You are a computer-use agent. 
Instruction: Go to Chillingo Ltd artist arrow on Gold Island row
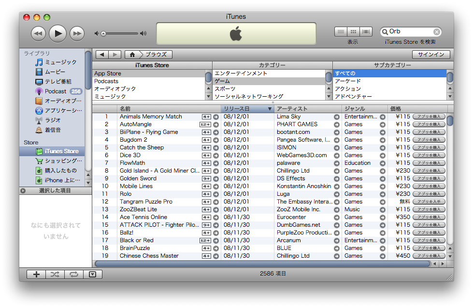click(x=337, y=171)
